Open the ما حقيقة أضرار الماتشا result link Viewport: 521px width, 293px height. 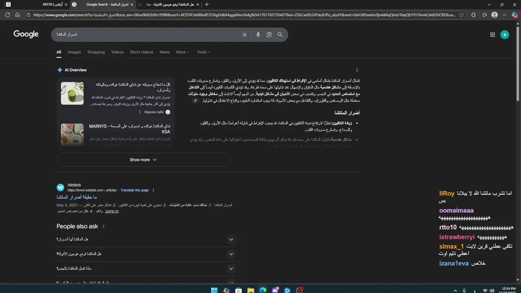[x=77, y=197]
